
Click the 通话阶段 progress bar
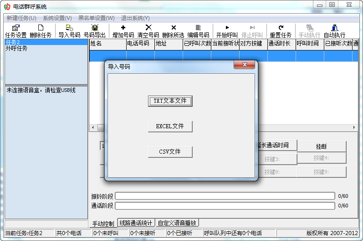[225, 206]
